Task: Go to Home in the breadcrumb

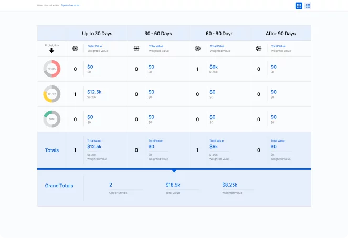Action: click(x=40, y=5)
